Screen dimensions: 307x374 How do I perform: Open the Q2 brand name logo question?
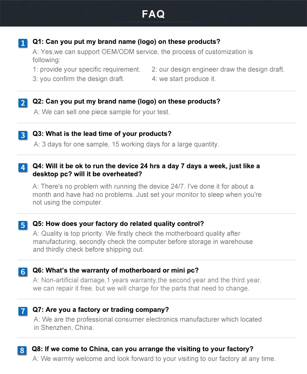coord(126,101)
